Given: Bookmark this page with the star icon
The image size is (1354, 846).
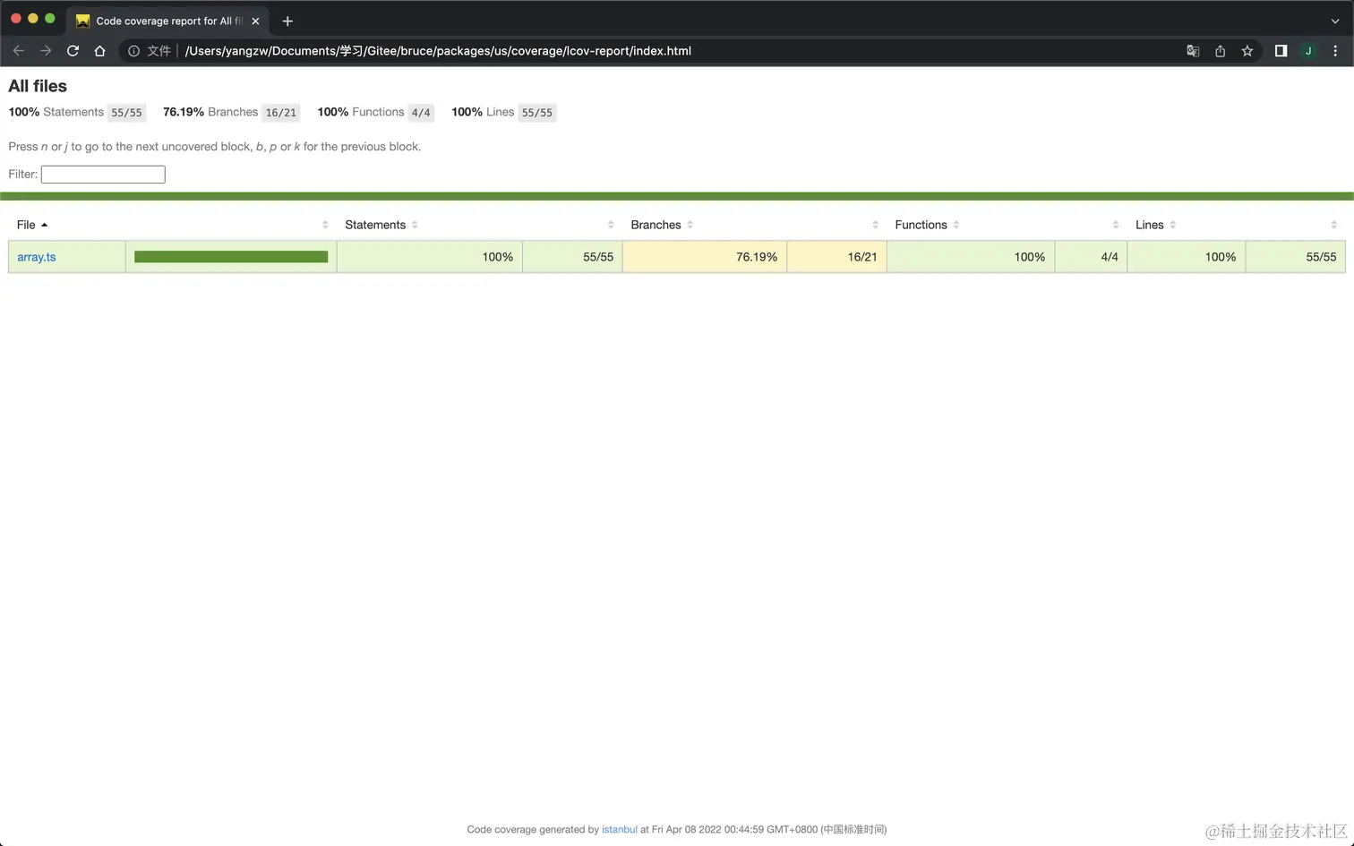Looking at the screenshot, I should (x=1247, y=51).
